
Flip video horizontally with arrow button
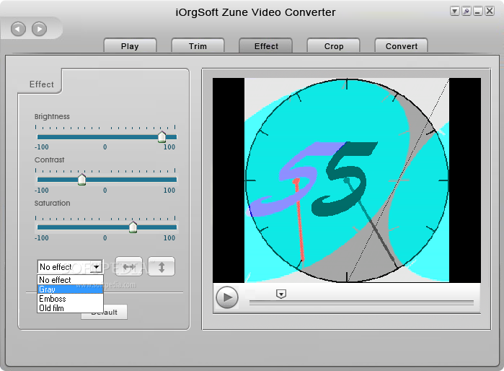pyautogui.click(x=129, y=266)
